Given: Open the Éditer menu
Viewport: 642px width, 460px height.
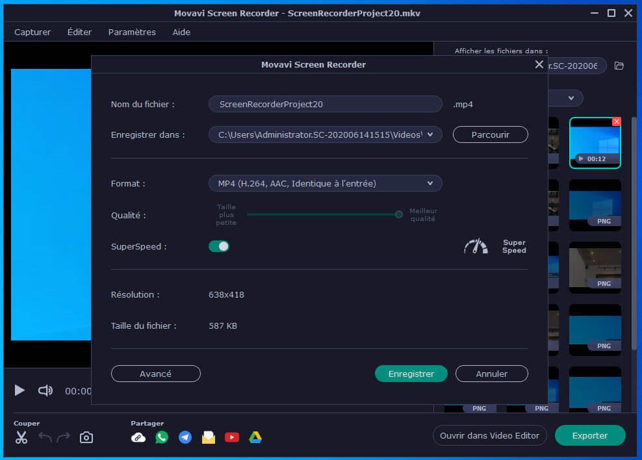Looking at the screenshot, I should pos(79,32).
